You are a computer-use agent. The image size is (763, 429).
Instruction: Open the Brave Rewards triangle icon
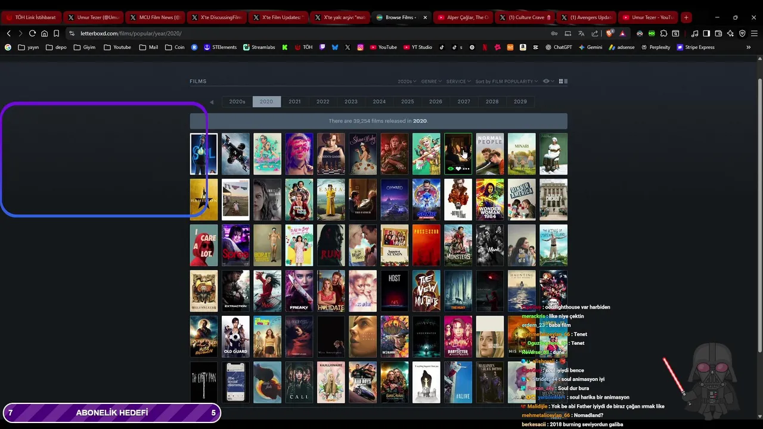click(x=622, y=33)
